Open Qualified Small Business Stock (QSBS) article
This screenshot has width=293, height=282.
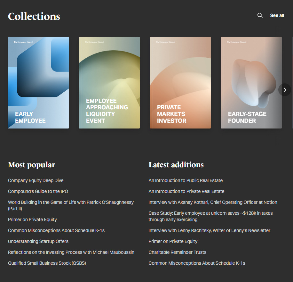(47, 263)
